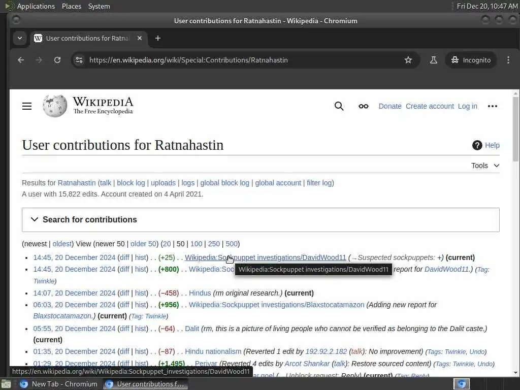Click the Incognito indicator button
The image size is (520, 390).
[471, 60]
